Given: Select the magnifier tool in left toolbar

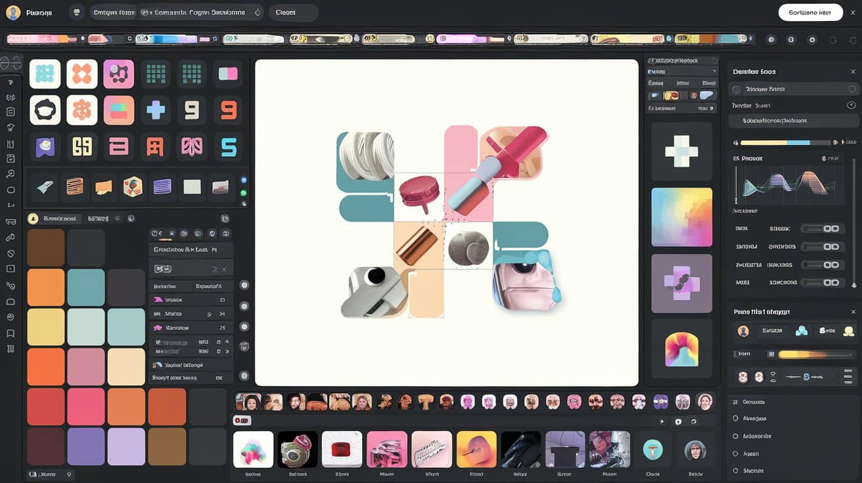Looking at the screenshot, I should pyautogui.click(x=11, y=174).
